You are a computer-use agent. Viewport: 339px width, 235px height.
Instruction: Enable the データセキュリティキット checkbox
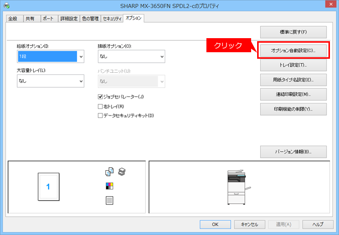[x=100, y=115]
